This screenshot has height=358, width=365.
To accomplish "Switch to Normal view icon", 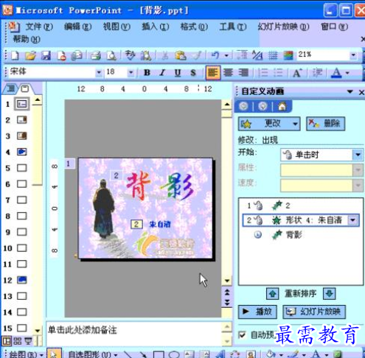I will (x=7, y=341).
